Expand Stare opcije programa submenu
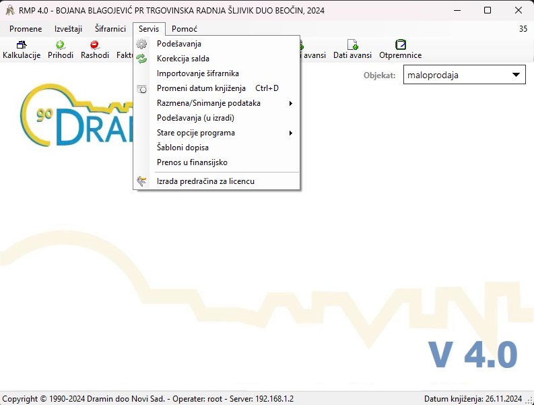This screenshot has height=405, width=534. pyautogui.click(x=217, y=133)
